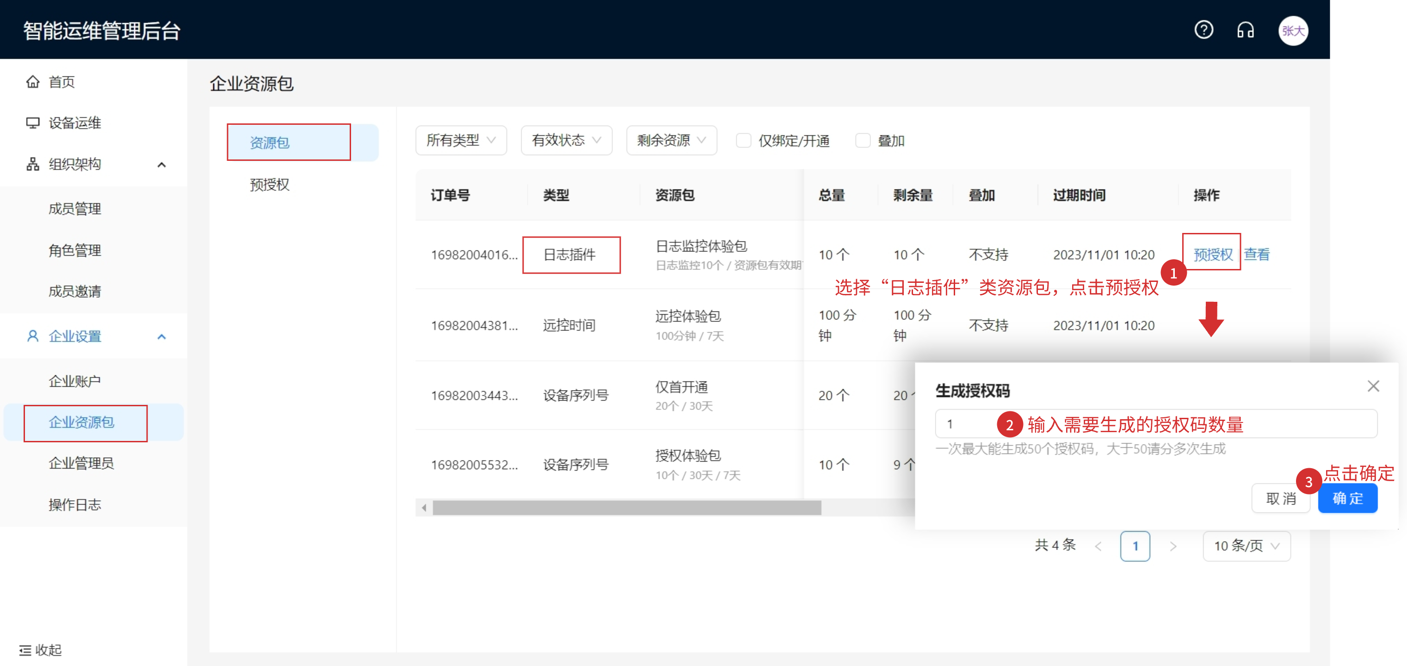Click 预授权 link for 日志插件 row

pos(1213,254)
